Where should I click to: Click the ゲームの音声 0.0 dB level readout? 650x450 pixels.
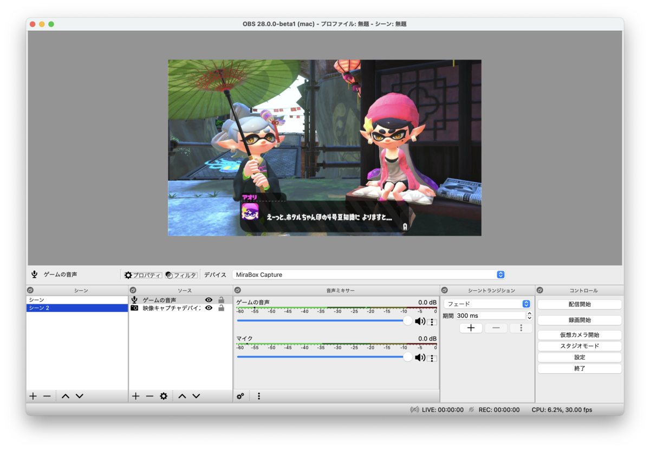point(427,302)
